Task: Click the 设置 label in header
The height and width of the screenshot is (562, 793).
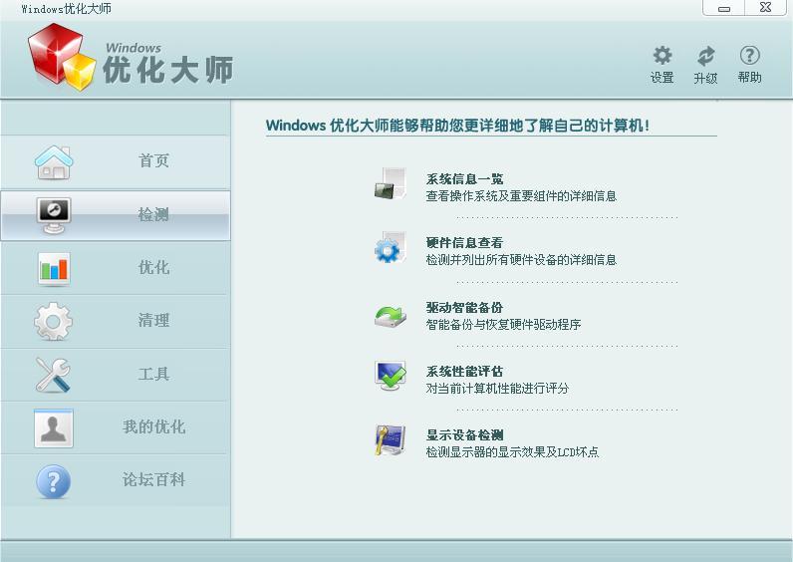Action: point(662,78)
